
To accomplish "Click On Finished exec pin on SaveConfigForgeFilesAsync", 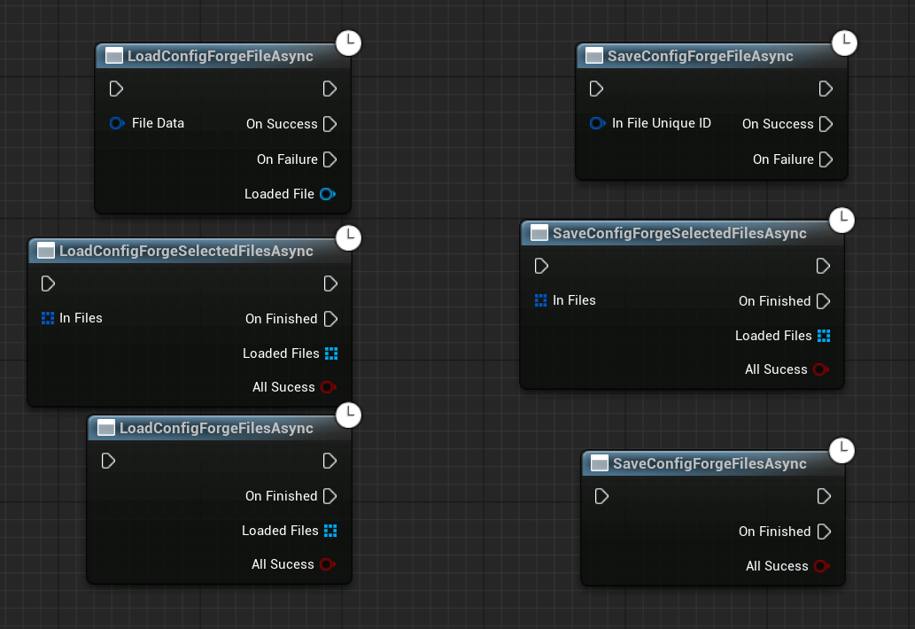I will [x=823, y=532].
